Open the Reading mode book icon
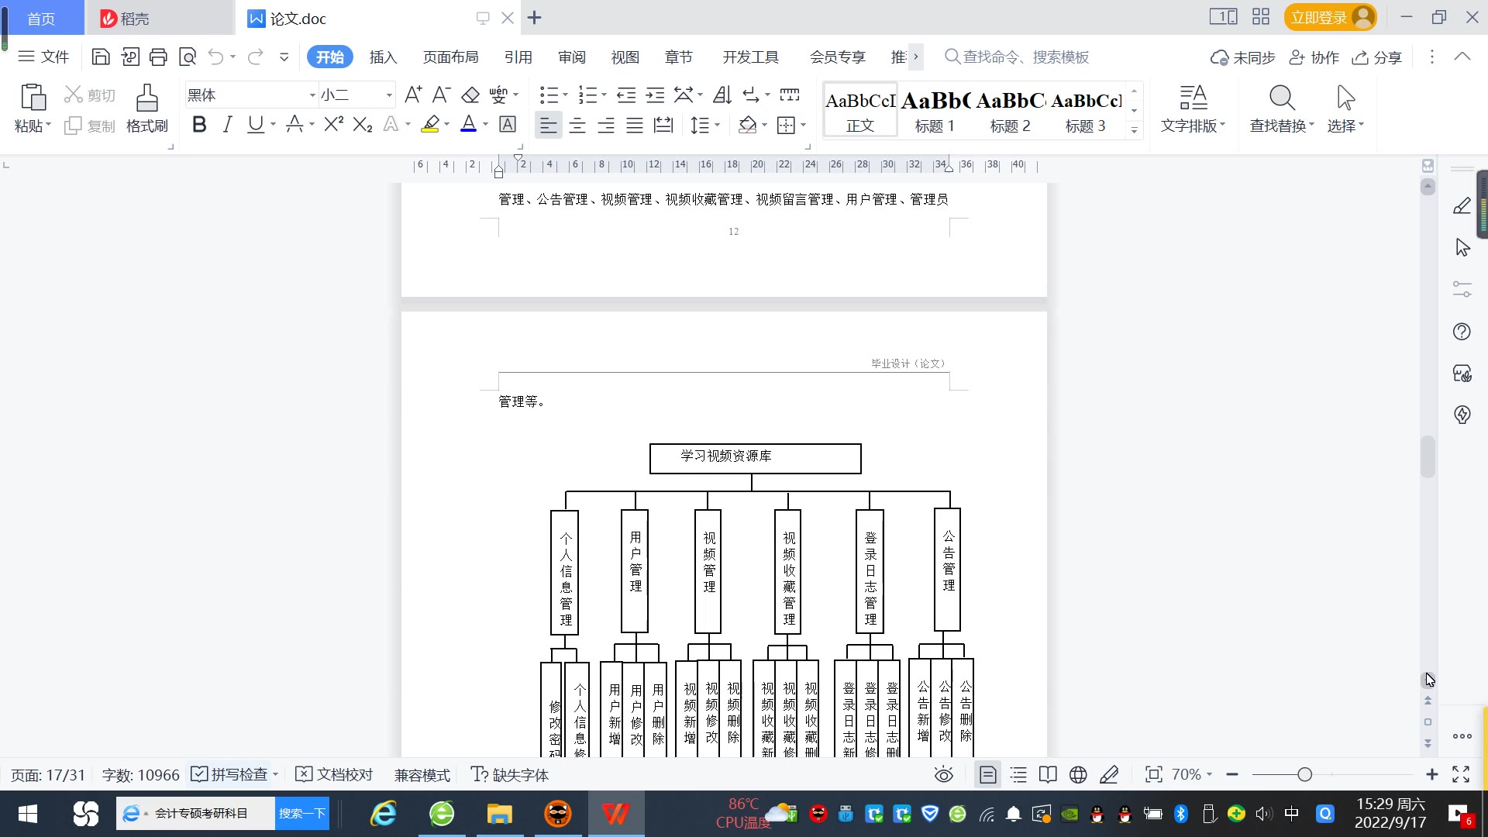This screenshot has height=837, width=1488. click(1048, 775)
